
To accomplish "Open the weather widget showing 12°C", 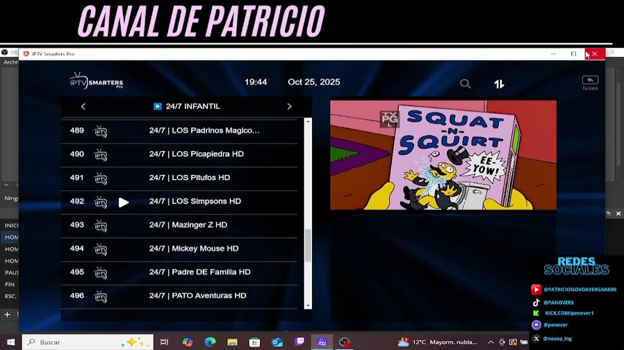I will coord(437,342).
